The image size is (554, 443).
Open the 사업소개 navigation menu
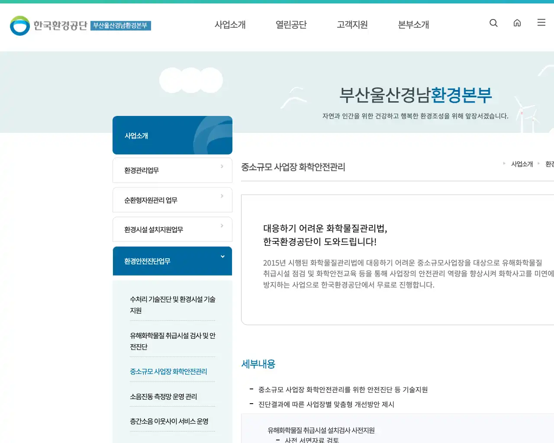point(230,25)
